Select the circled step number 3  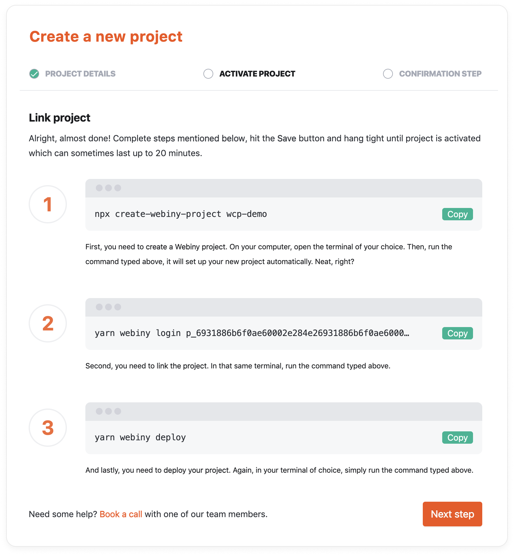[47, 428]
